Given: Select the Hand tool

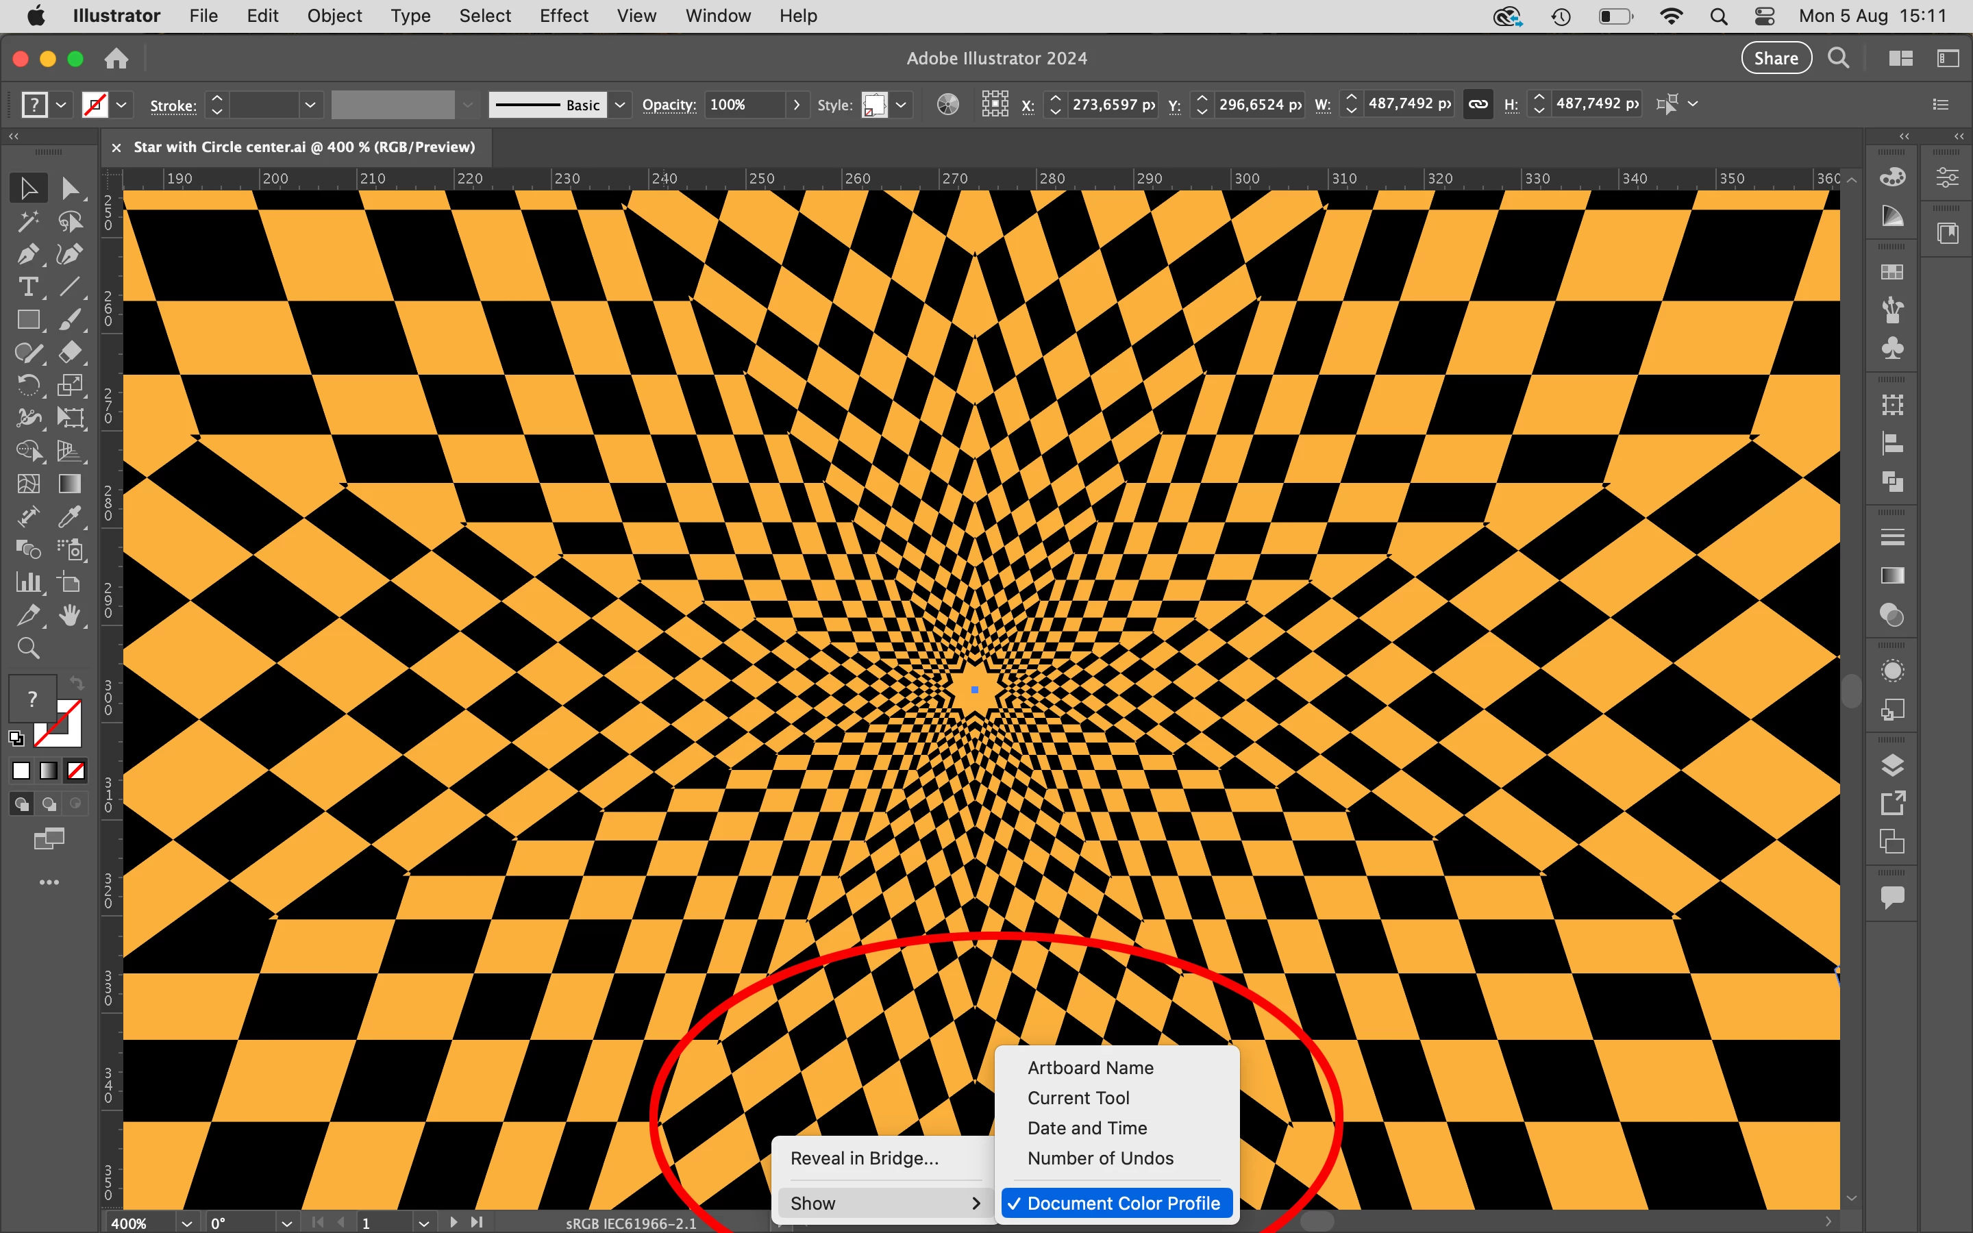Looking at the screenshot, I should [x=70, y=616].
